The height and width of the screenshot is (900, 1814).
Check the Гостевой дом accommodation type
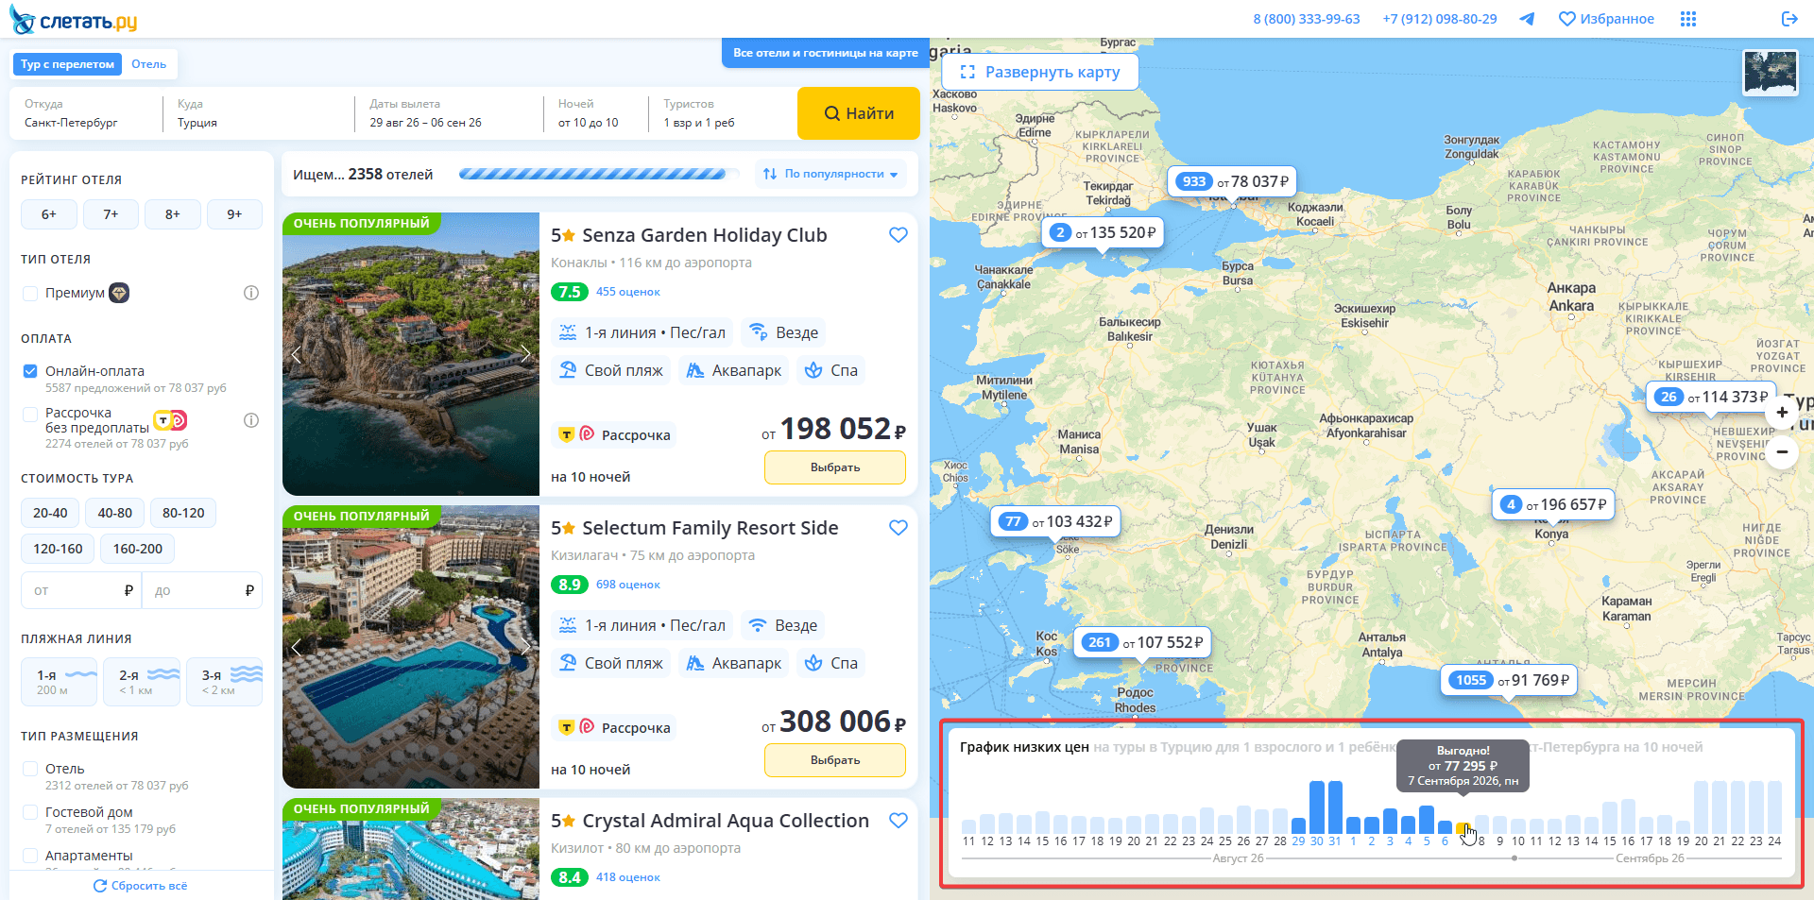click(x=30, y=812)
